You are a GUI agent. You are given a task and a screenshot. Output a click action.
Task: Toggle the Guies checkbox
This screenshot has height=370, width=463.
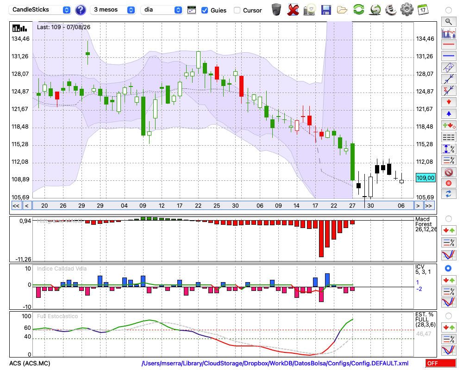pyautogui.click(x=204, y=10)
